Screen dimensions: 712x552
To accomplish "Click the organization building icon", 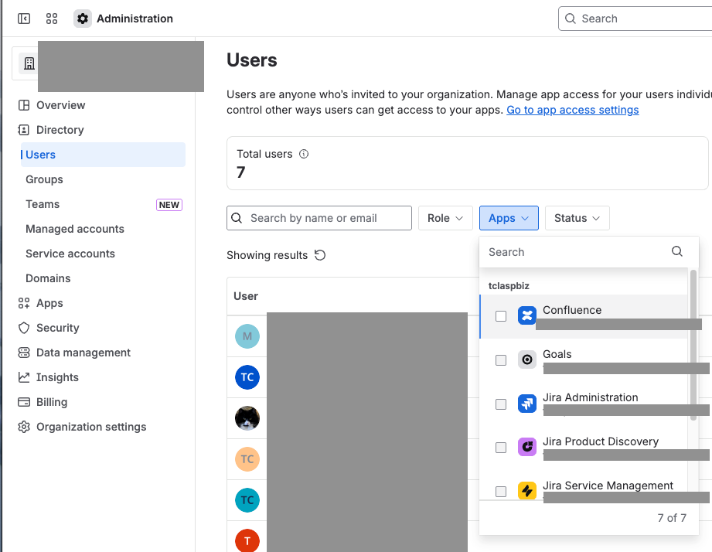I will click(29, 63).
